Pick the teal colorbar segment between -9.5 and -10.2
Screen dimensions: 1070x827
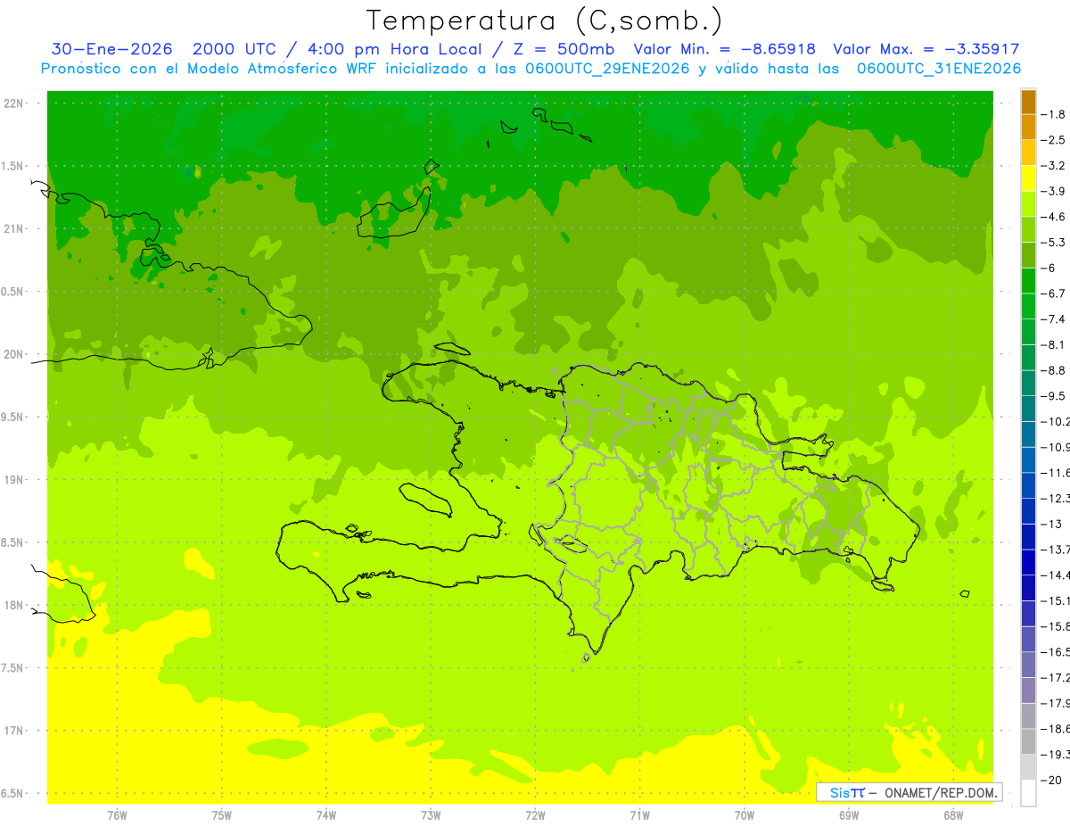click(x=1028, y=409)
